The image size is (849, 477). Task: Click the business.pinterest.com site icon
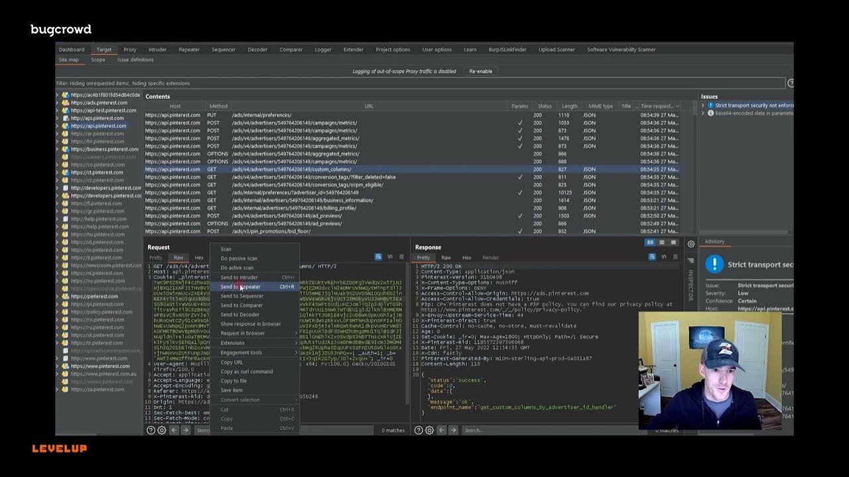(x=66, y=149)
